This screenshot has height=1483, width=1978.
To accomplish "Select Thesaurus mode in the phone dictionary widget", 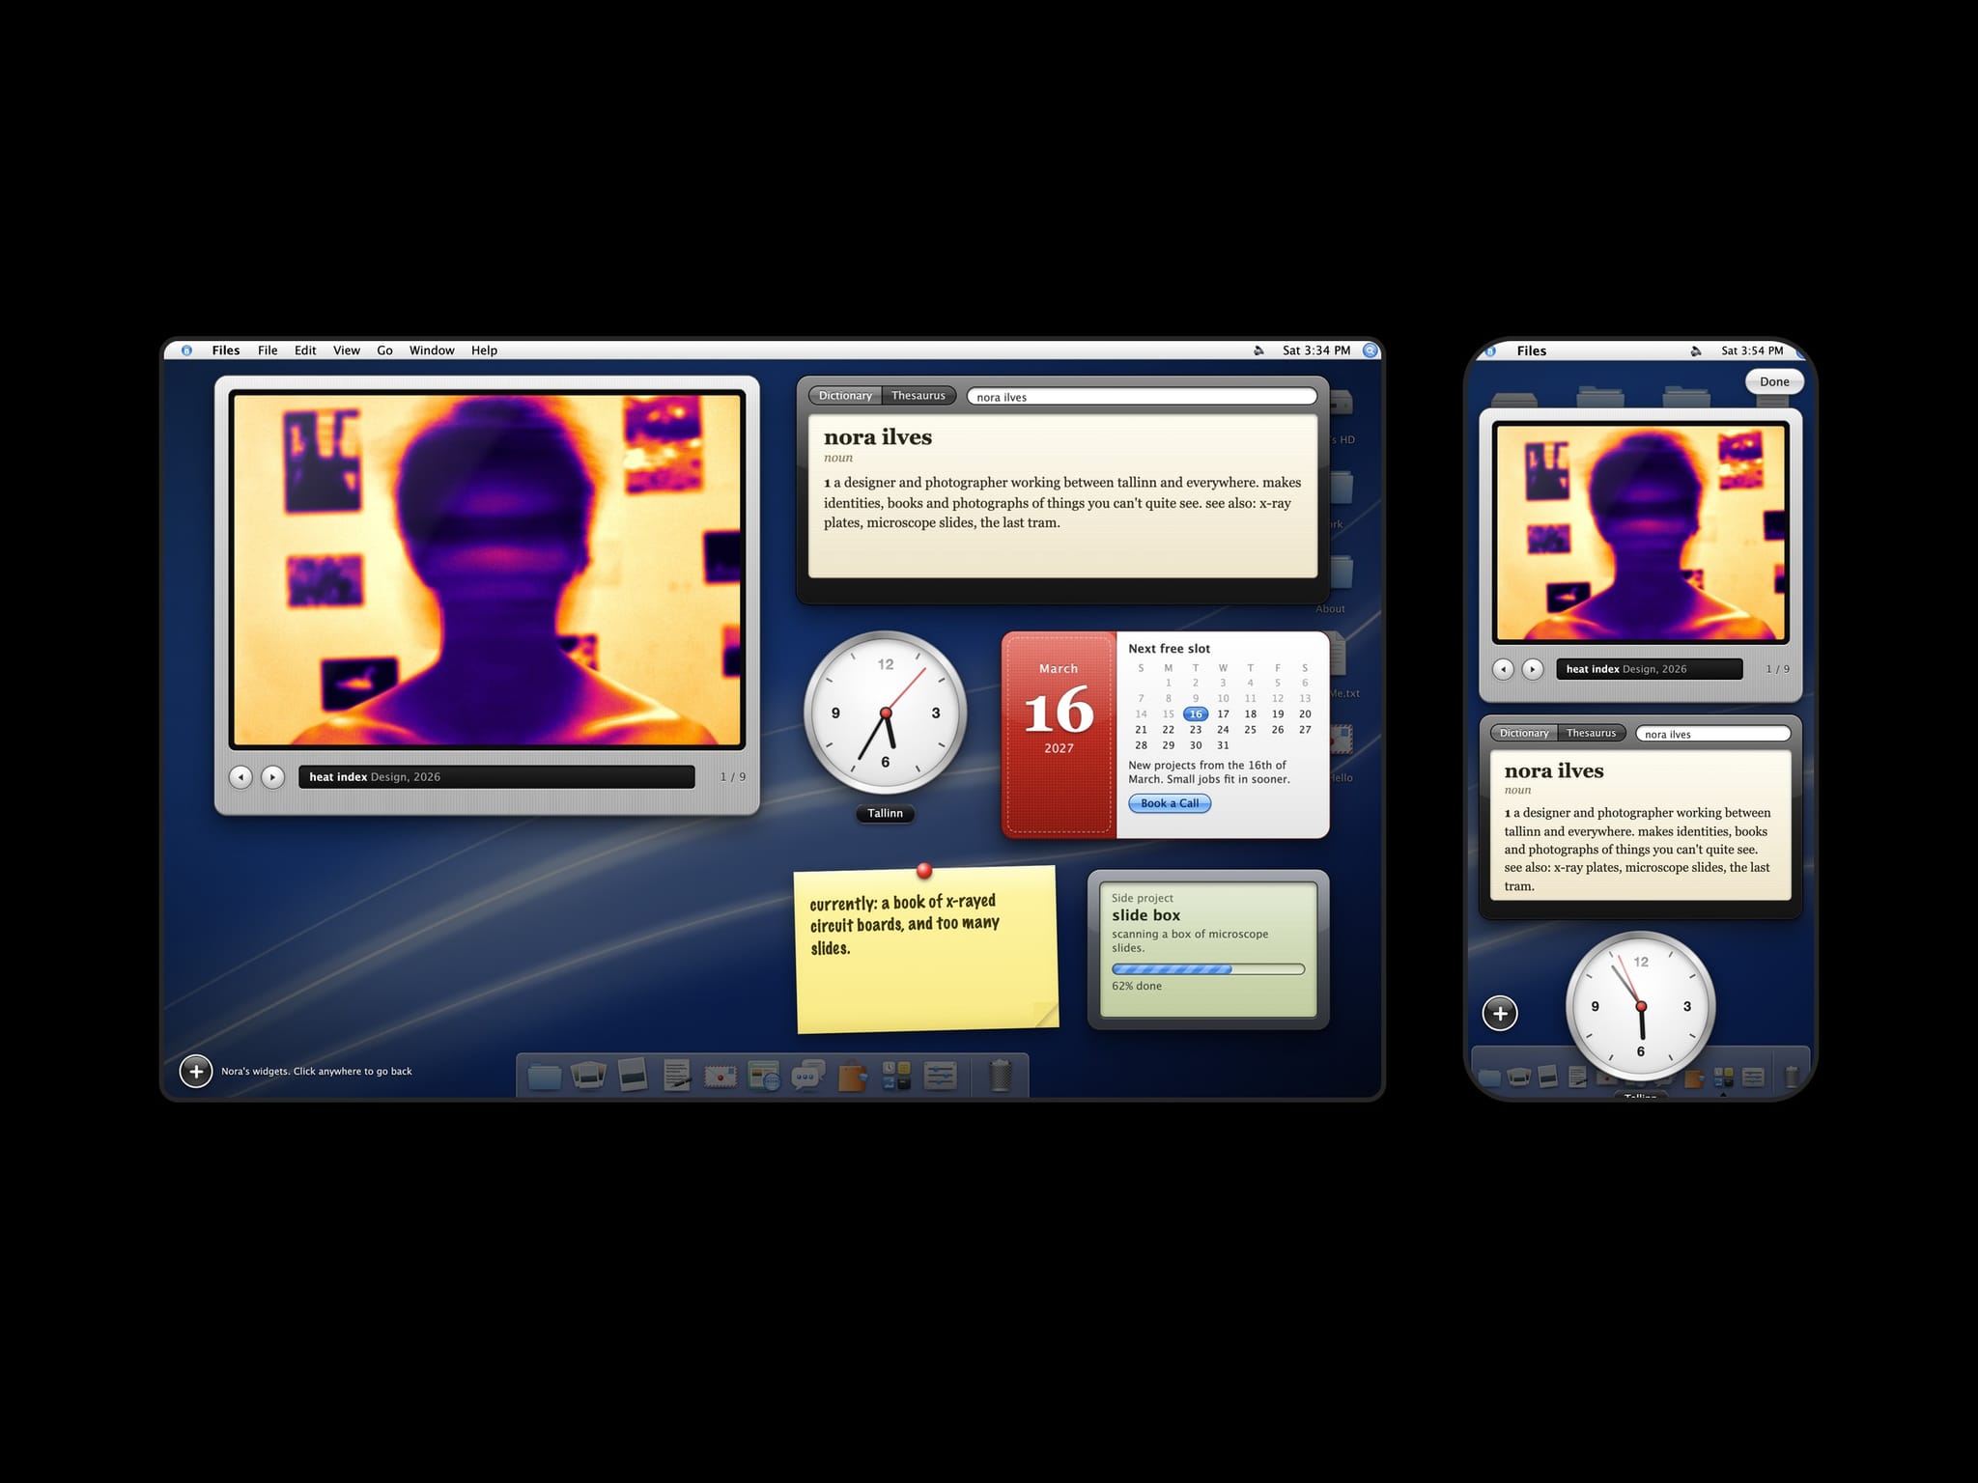I will [x=1592, y=733].
